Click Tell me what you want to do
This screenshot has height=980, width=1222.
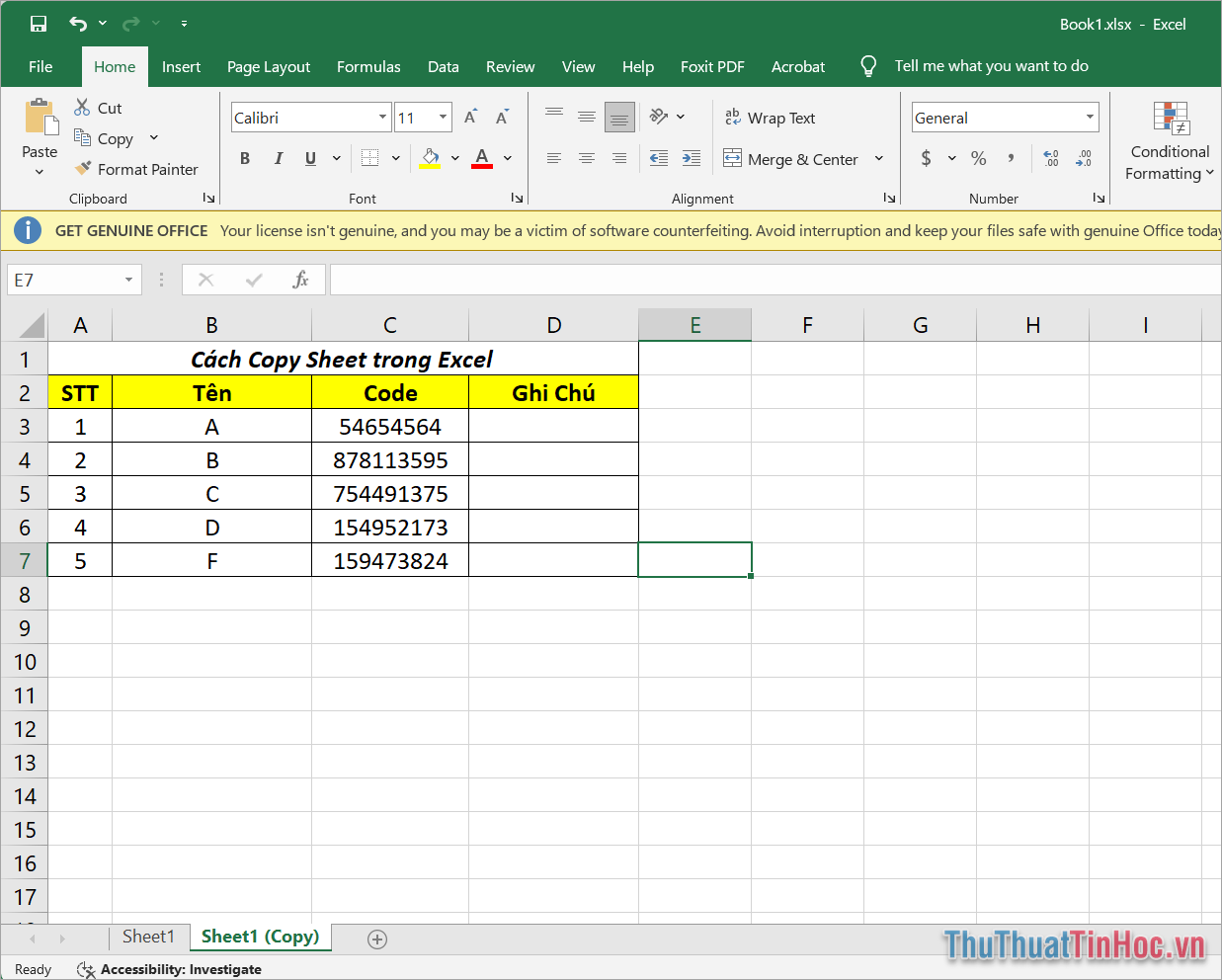pyautogui.click(x=991, y=66)
